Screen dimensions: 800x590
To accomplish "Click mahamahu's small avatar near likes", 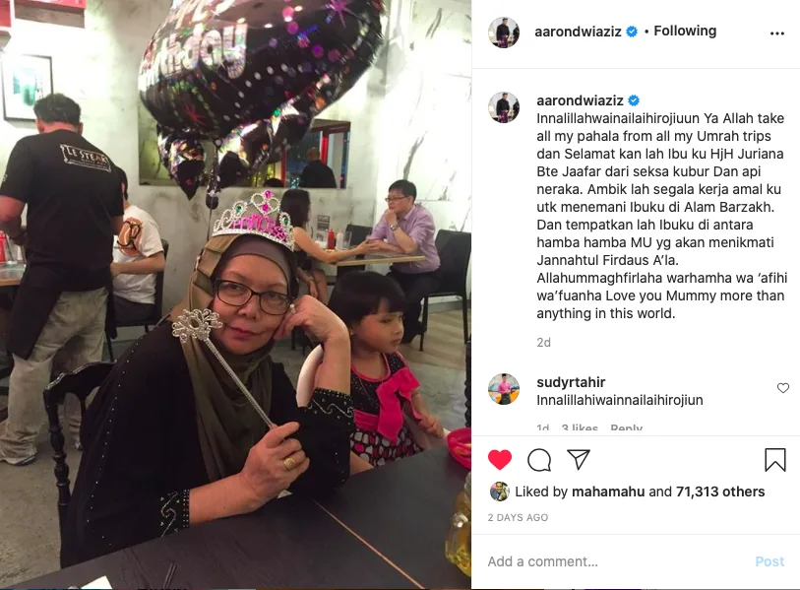I will tap(500, 492).
